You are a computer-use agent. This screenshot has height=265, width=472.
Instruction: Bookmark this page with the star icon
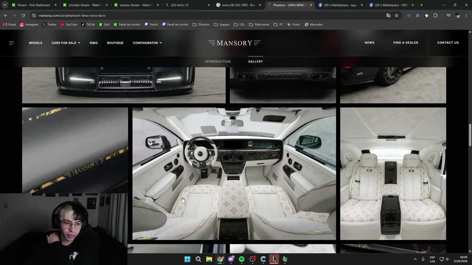point(396,15)
